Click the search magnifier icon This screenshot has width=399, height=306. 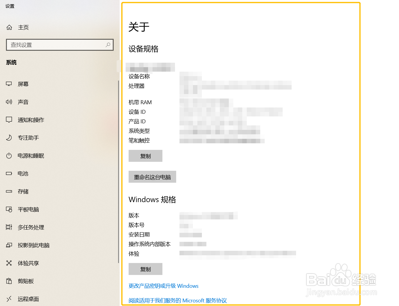click(108, 45)
